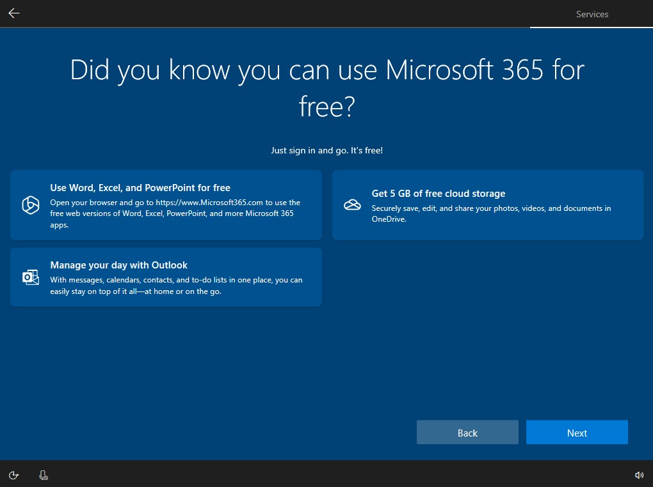This screenshot has height=487, width=653.
Task: Click "Just sign in and go. It's free!" text
Action: [x=326, y=150]
